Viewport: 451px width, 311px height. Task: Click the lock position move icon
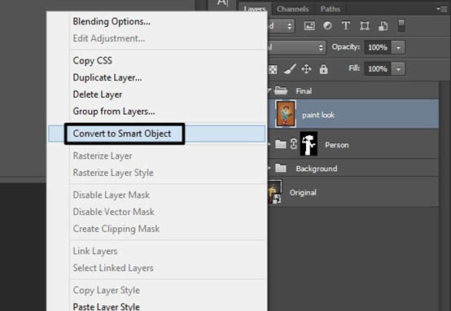tap(306, 69)
